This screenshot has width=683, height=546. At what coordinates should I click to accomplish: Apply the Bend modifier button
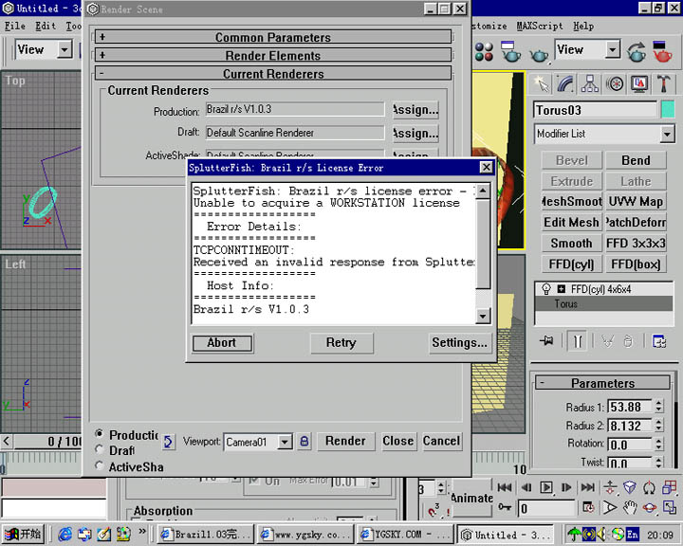coord(636,160)
